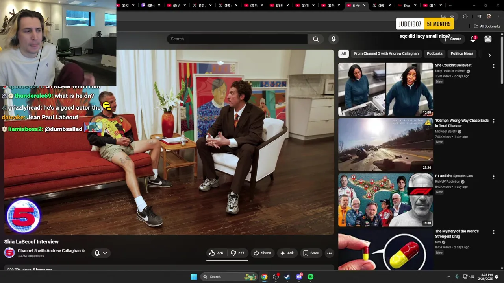504x283 pixels.
Task: Open Channel 5 channel avatar
Action: tap(9, 253)
